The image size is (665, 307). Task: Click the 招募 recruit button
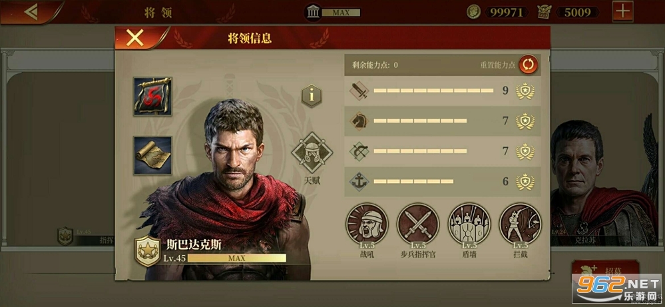pyautogui.click(x=605, y=269)
